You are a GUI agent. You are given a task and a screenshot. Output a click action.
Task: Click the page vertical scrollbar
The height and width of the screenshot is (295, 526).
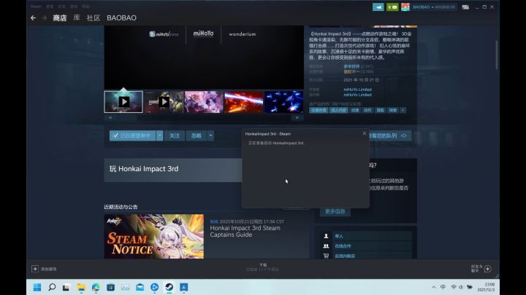[x=497, y=55]
